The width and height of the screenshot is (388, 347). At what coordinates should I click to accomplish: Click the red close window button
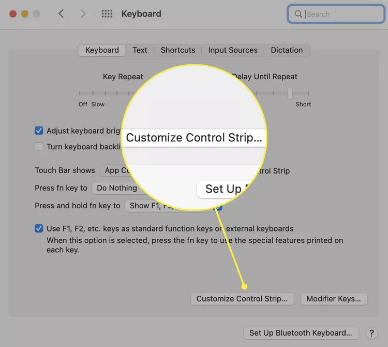point(13,14)
